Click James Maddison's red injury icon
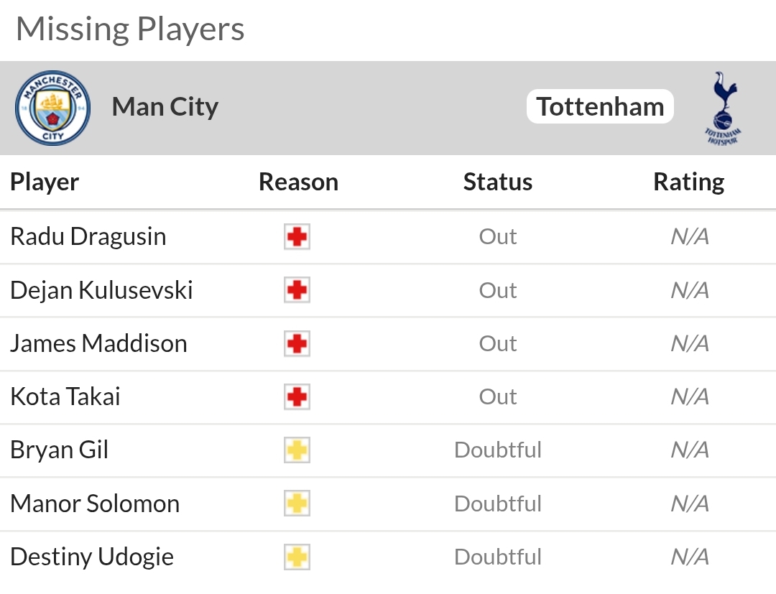This screenshot has height=594, width=776. (297, 344)
